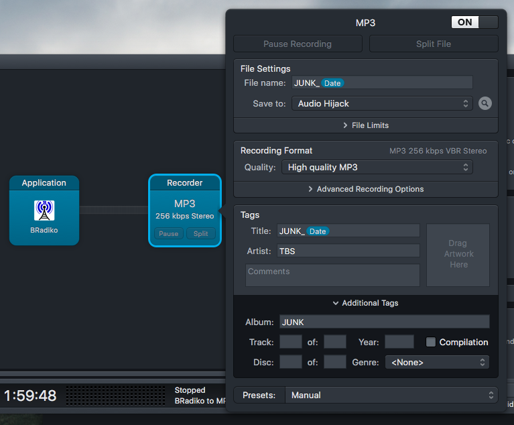
Task: Expand the File Limits section
Action: click(365, 125)
